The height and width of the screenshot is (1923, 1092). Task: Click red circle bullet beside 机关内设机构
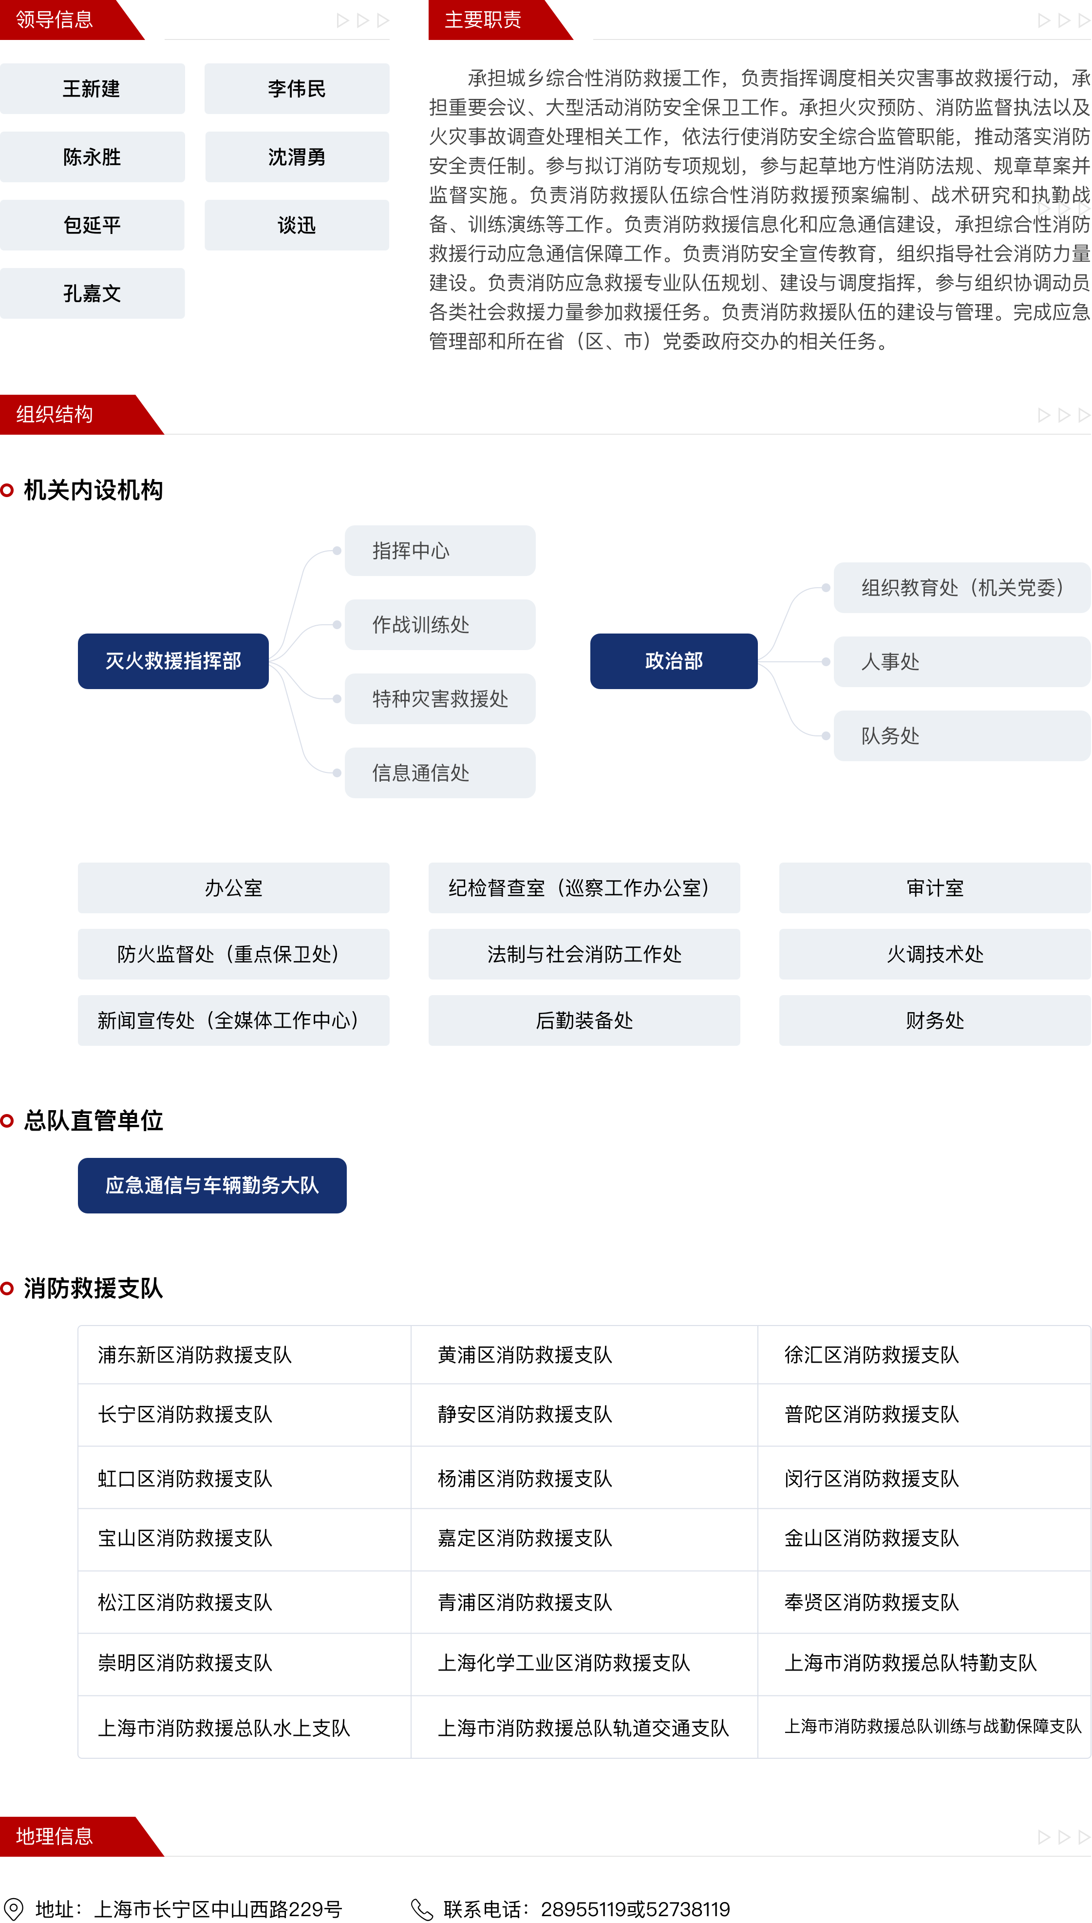[7, 490]
